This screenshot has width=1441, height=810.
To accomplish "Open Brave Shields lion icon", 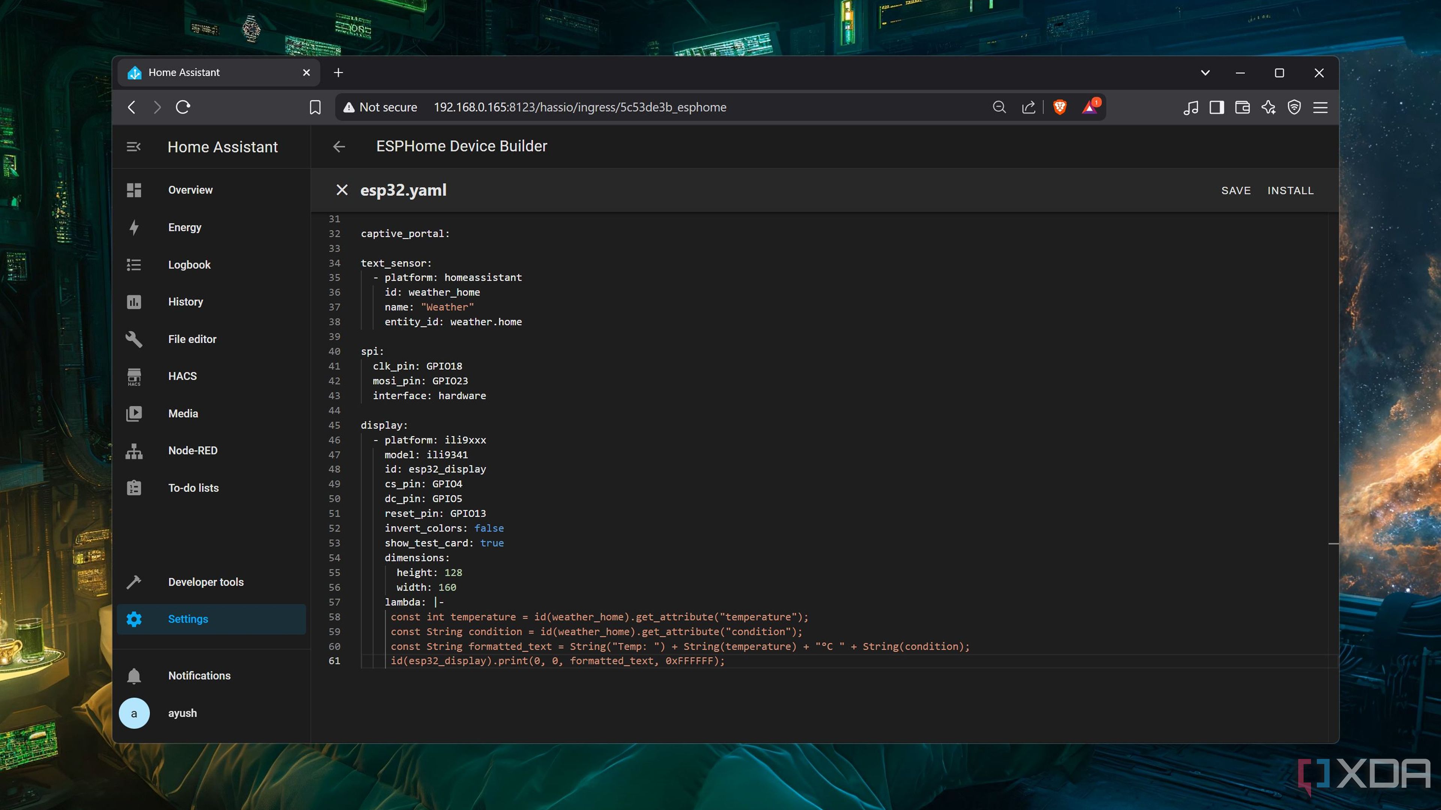I will coord(1059,107).
